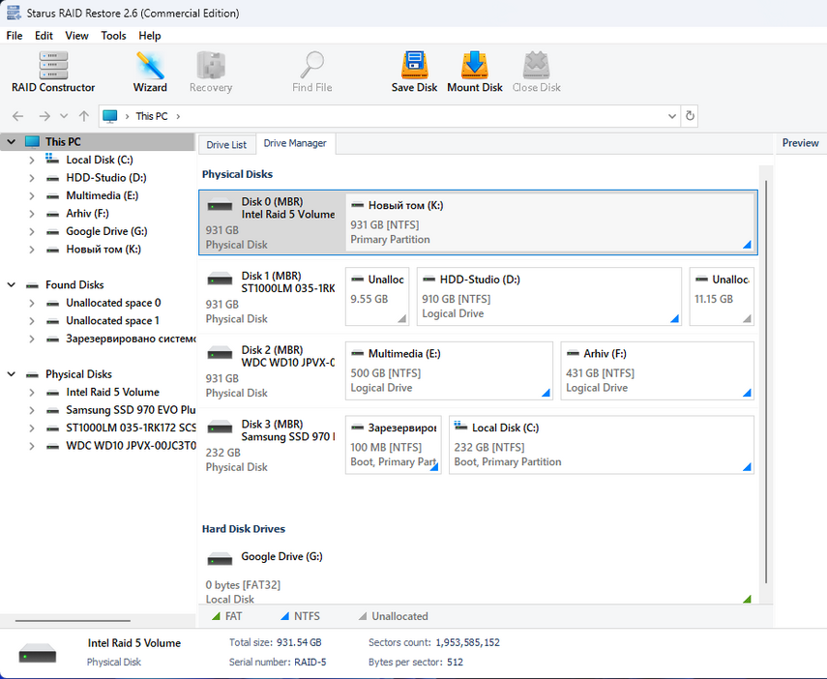The width and height of the screenshot is (827, 679).
Task: Select Google Drive (G:) in the tree
Action: pyautogui.click(x=106, y=231)
